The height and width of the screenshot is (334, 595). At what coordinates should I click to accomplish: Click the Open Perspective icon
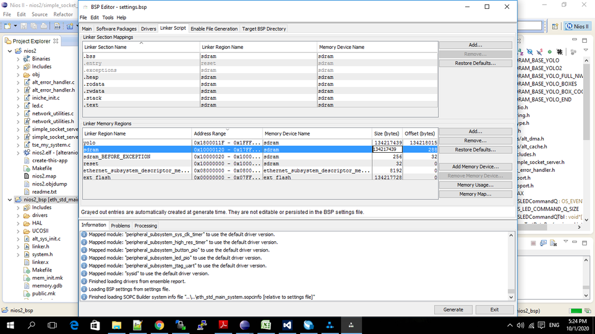(555, 26)
